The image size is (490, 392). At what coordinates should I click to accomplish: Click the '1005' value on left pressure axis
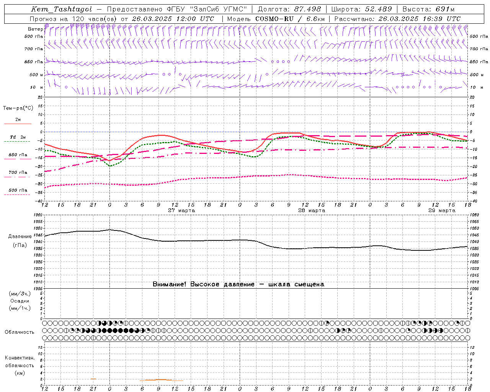(39, 288)
